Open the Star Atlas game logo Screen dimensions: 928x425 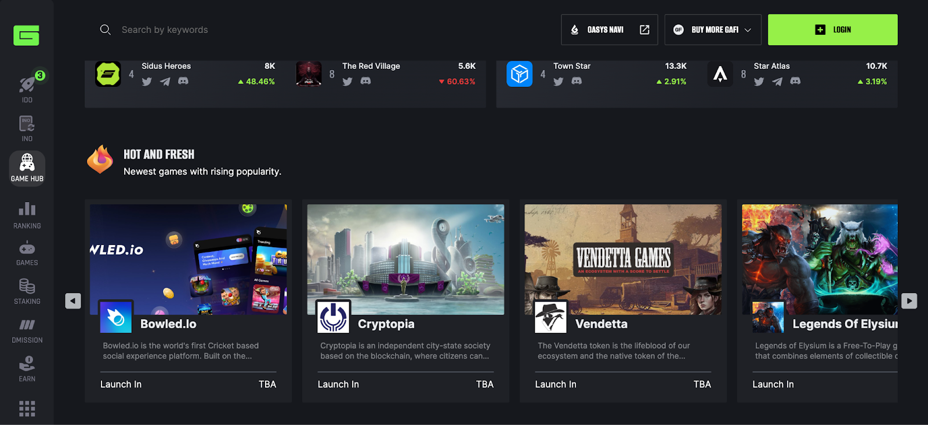pyautogui.click(x=720, y=74)
